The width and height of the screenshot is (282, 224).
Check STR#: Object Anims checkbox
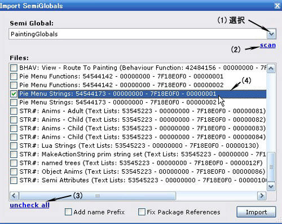[14, 172]
